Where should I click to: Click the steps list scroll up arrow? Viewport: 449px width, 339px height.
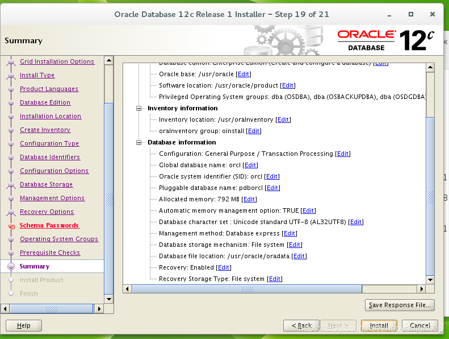click(109, 60)
